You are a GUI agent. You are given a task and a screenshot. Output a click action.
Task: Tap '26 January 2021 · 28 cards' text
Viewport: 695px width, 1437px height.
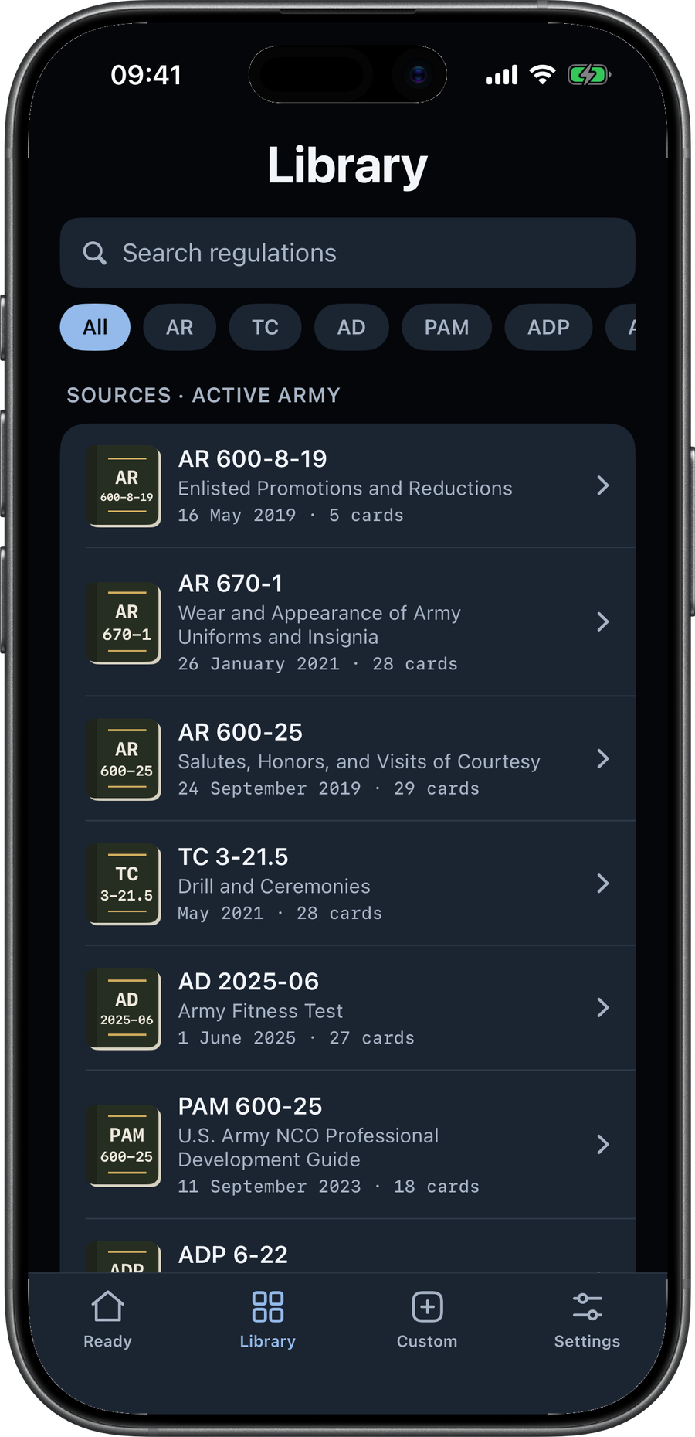(x=317, y=664)
